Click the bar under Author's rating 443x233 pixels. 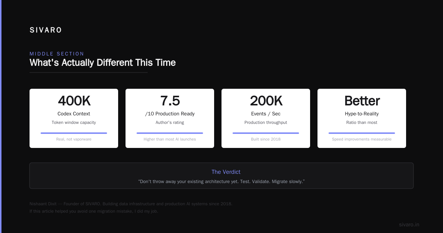click(170, 133)
